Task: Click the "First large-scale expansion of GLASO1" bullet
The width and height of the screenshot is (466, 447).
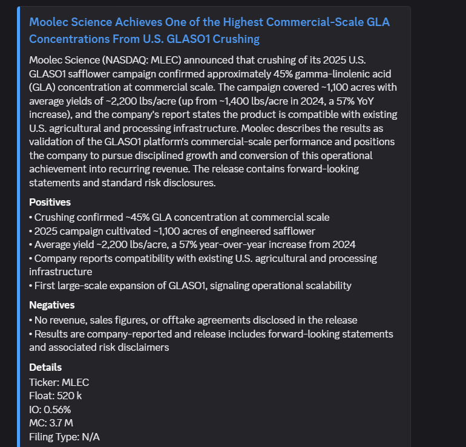Action: pyautogui.click(x=190, y=285)
